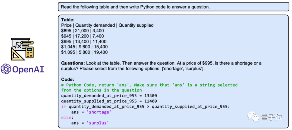Click the pink 'if' keyword

point(64,107)
